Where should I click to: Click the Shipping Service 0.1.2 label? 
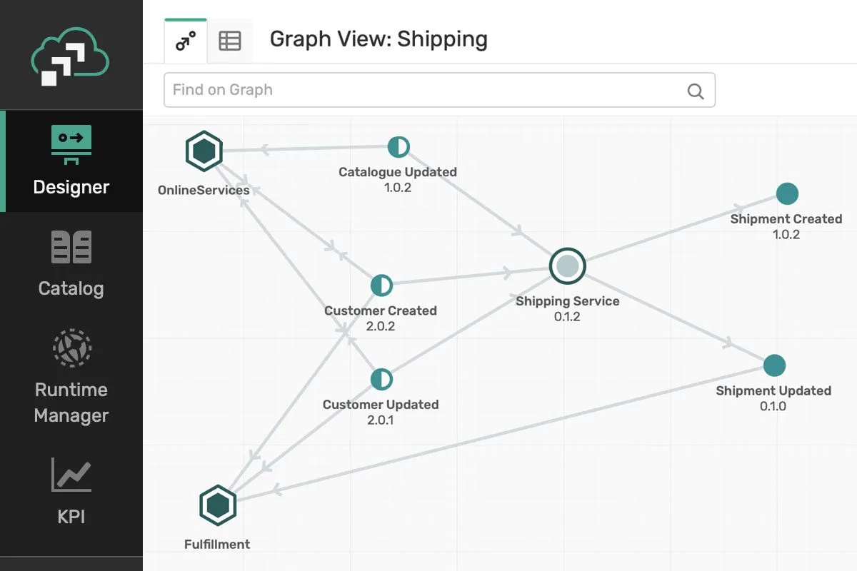click(x=568, y=308)
